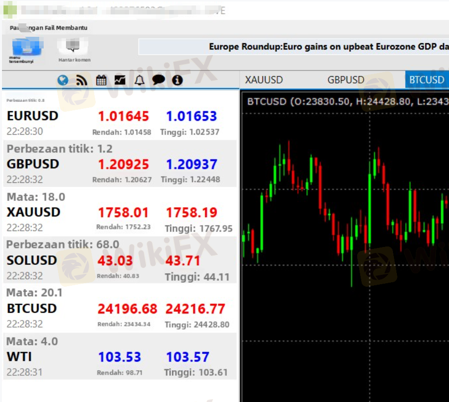Select the WTI symbol row
449x402 pixels.
point(120,356)
